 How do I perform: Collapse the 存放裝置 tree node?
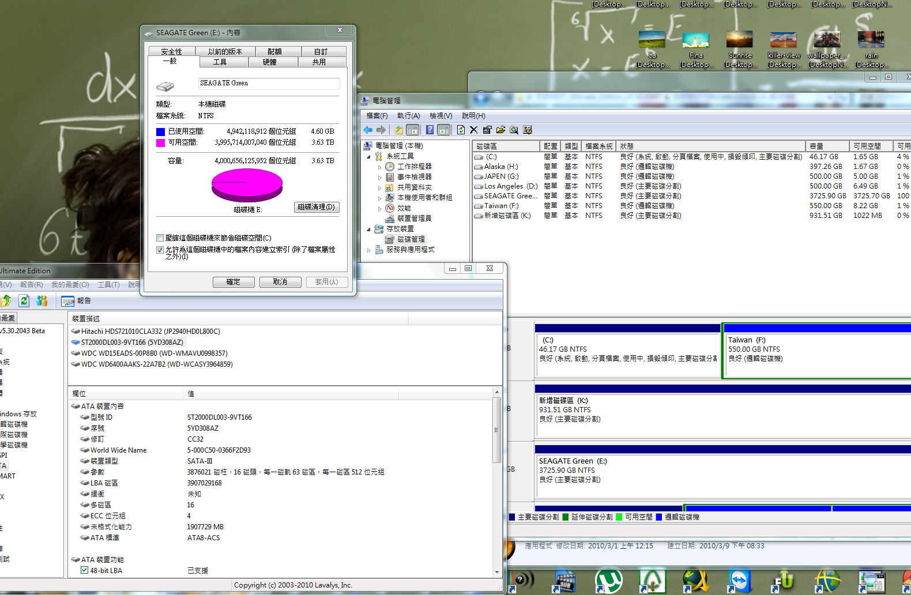point(369,229)
